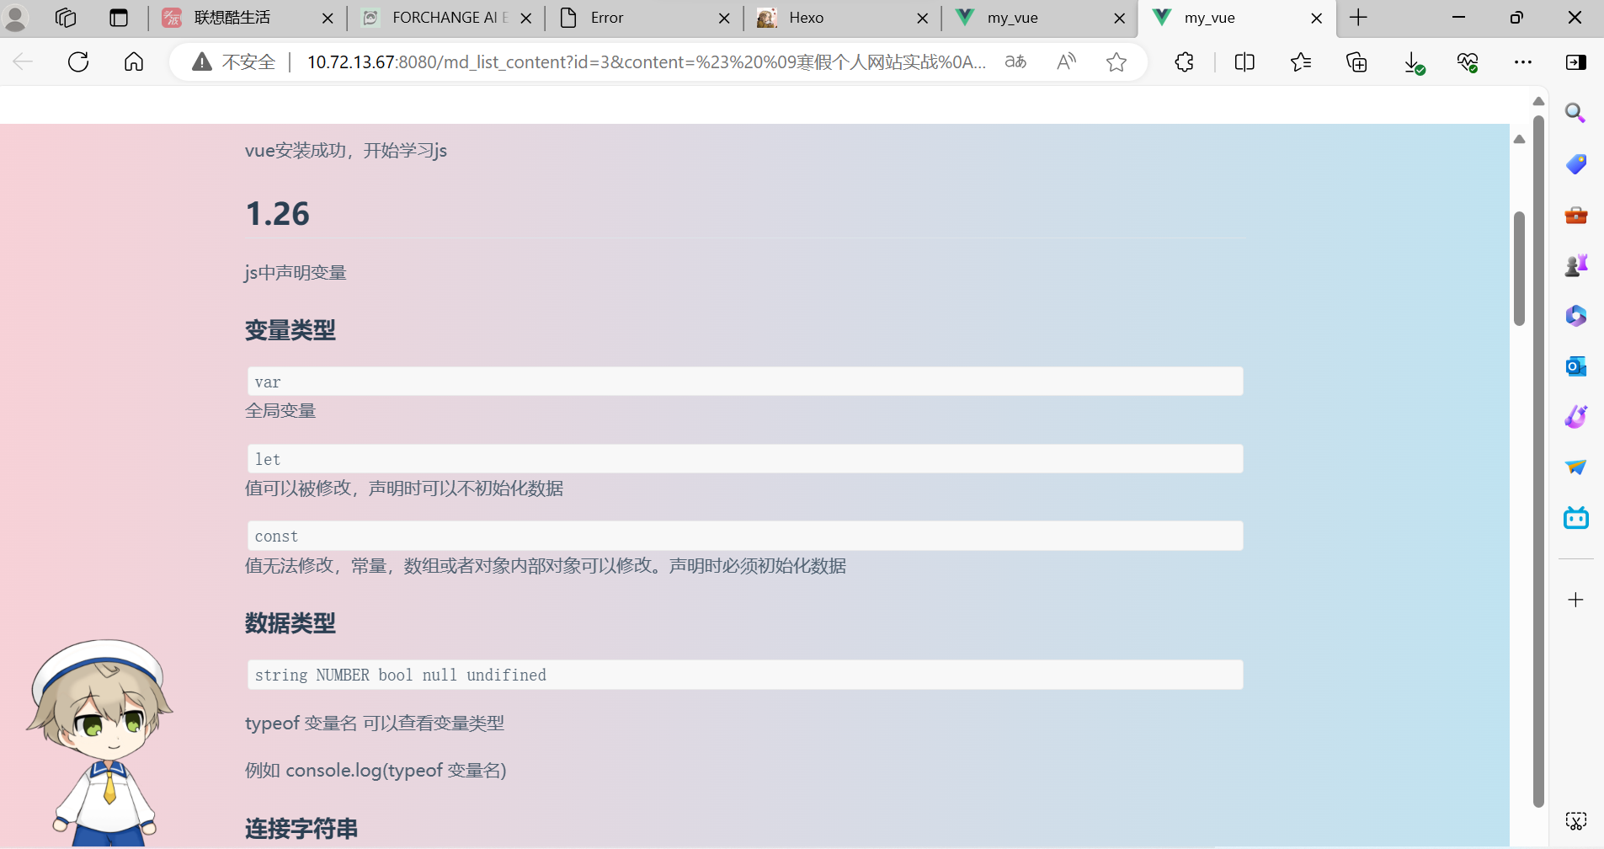Toggle split screen view

[1244, 61]
